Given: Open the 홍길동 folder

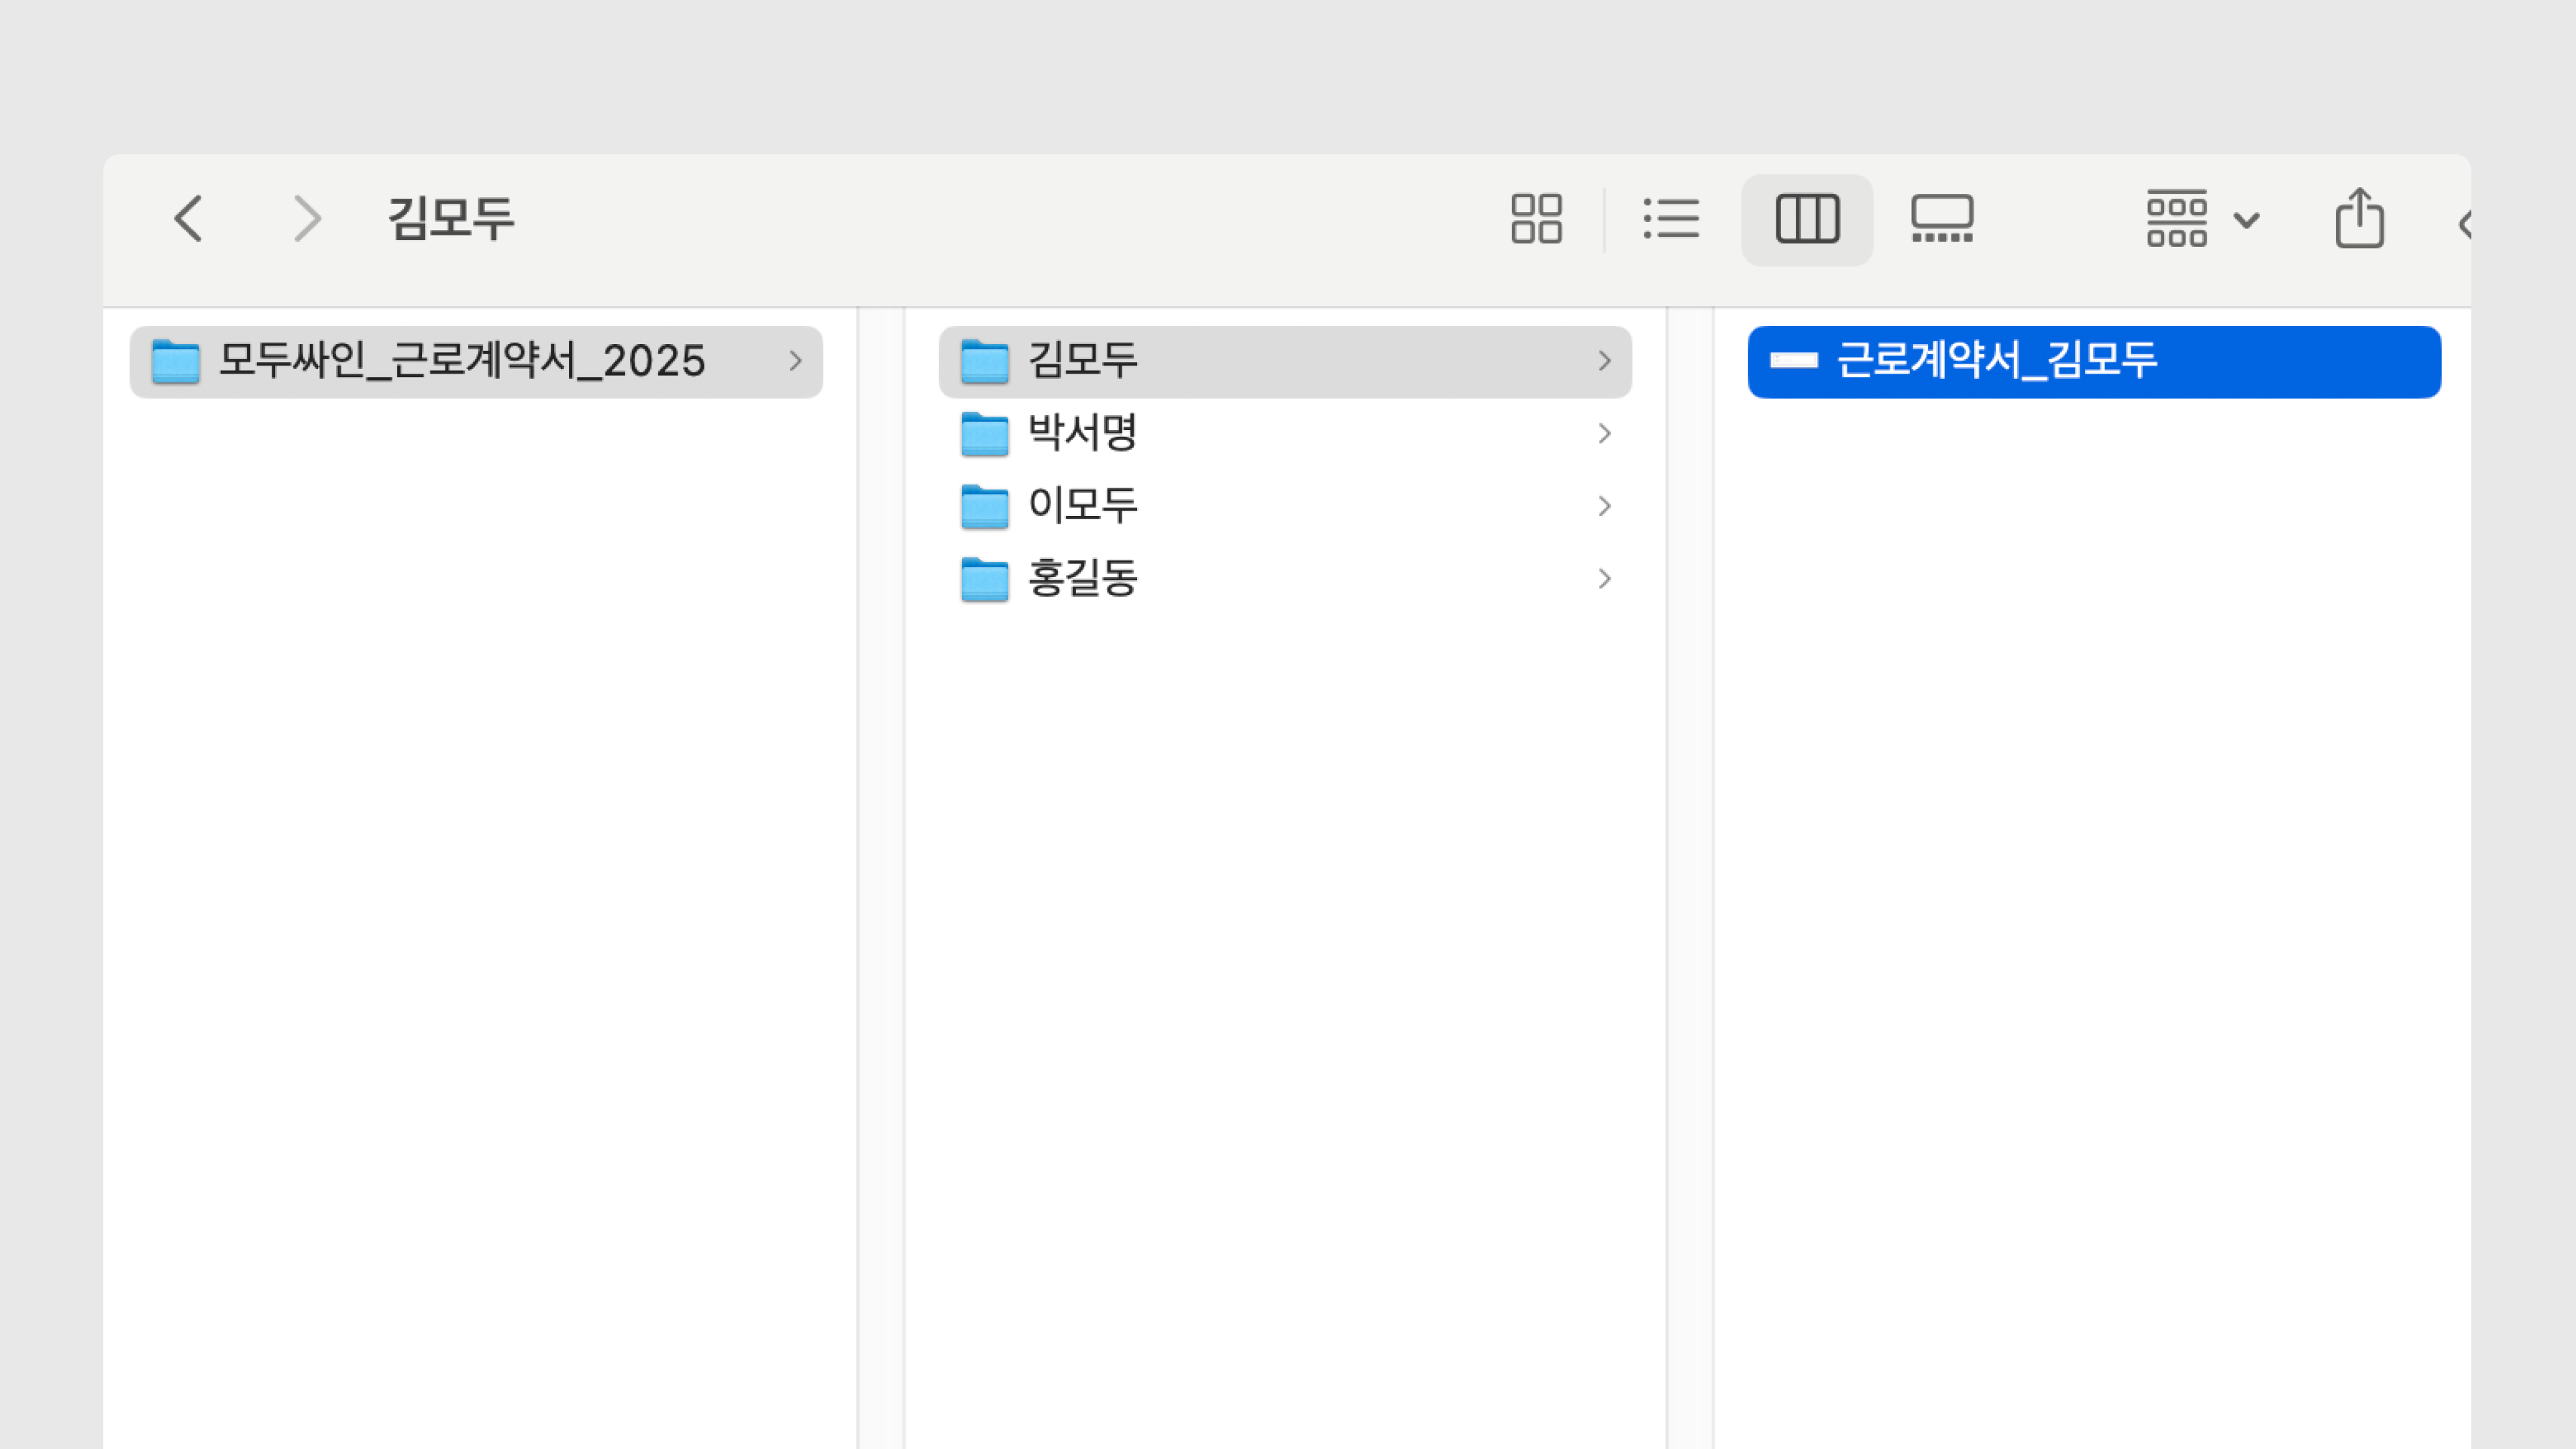Looking at the screenshot, I should click(1083, 579).
